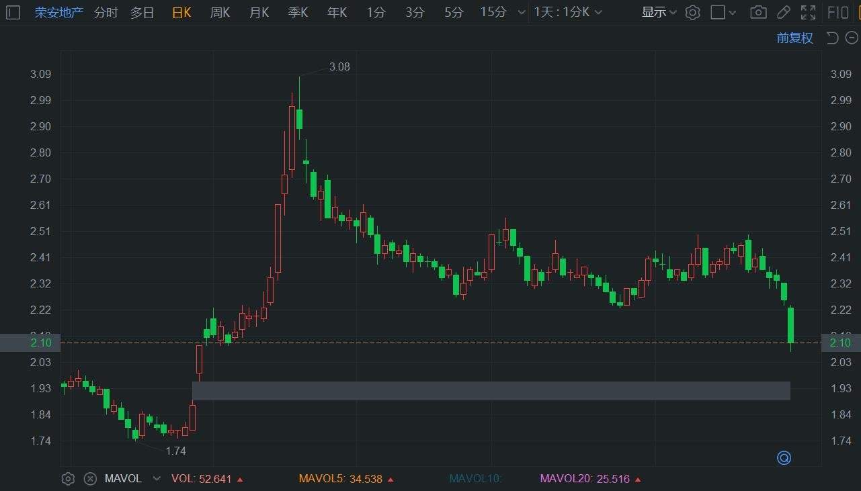
Task: Click the minus circle zoom-out icon
Action: tap(852, 38)
